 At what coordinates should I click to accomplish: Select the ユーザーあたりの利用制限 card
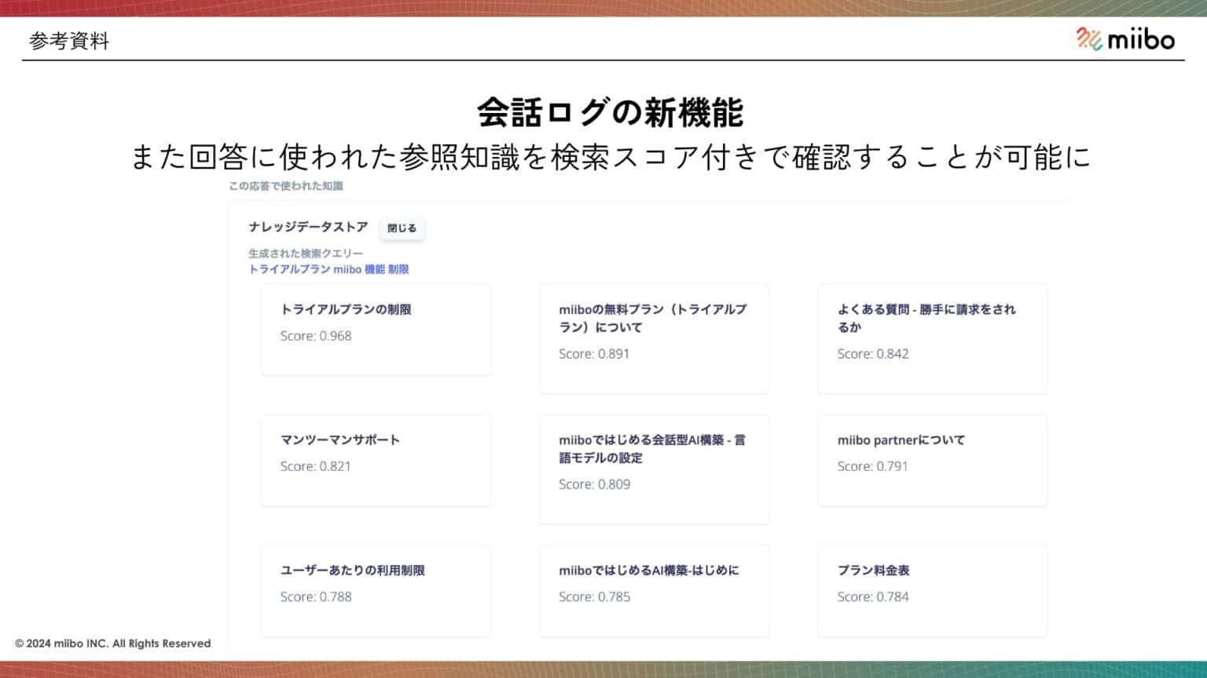pos(375,591)
